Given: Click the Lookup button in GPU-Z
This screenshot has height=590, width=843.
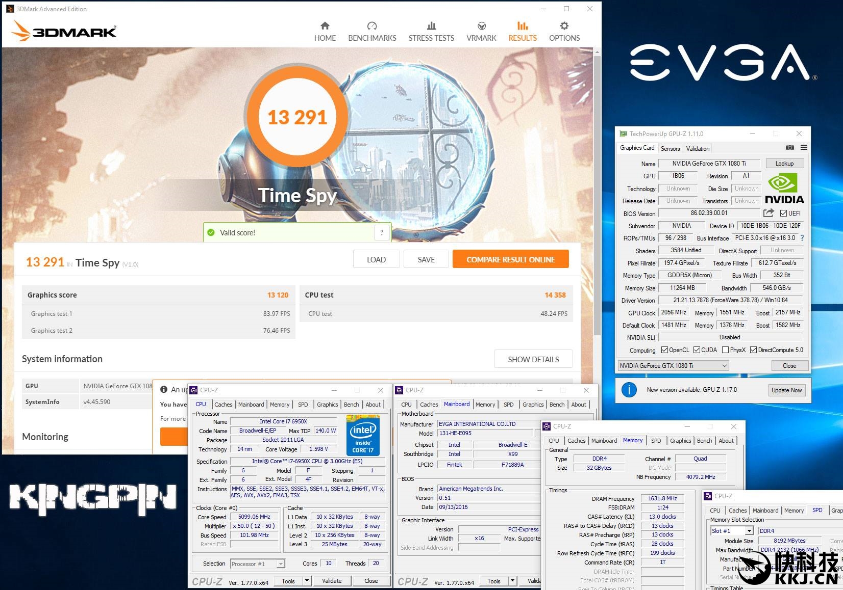Looking at the screenshot, I should click(x=784, y=164).
